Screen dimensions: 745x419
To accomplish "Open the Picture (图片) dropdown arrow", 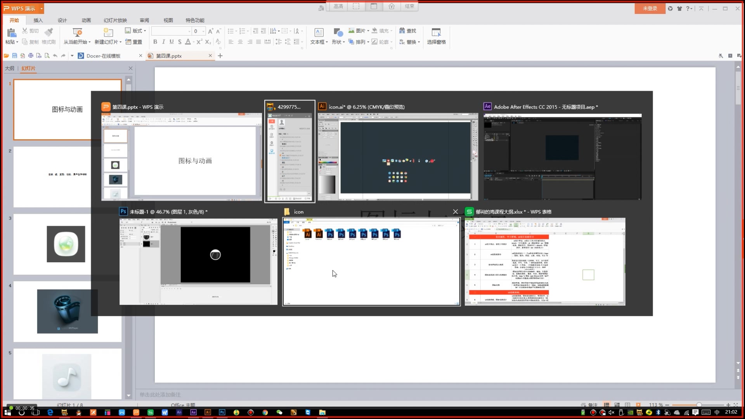I will click(368, 31).
